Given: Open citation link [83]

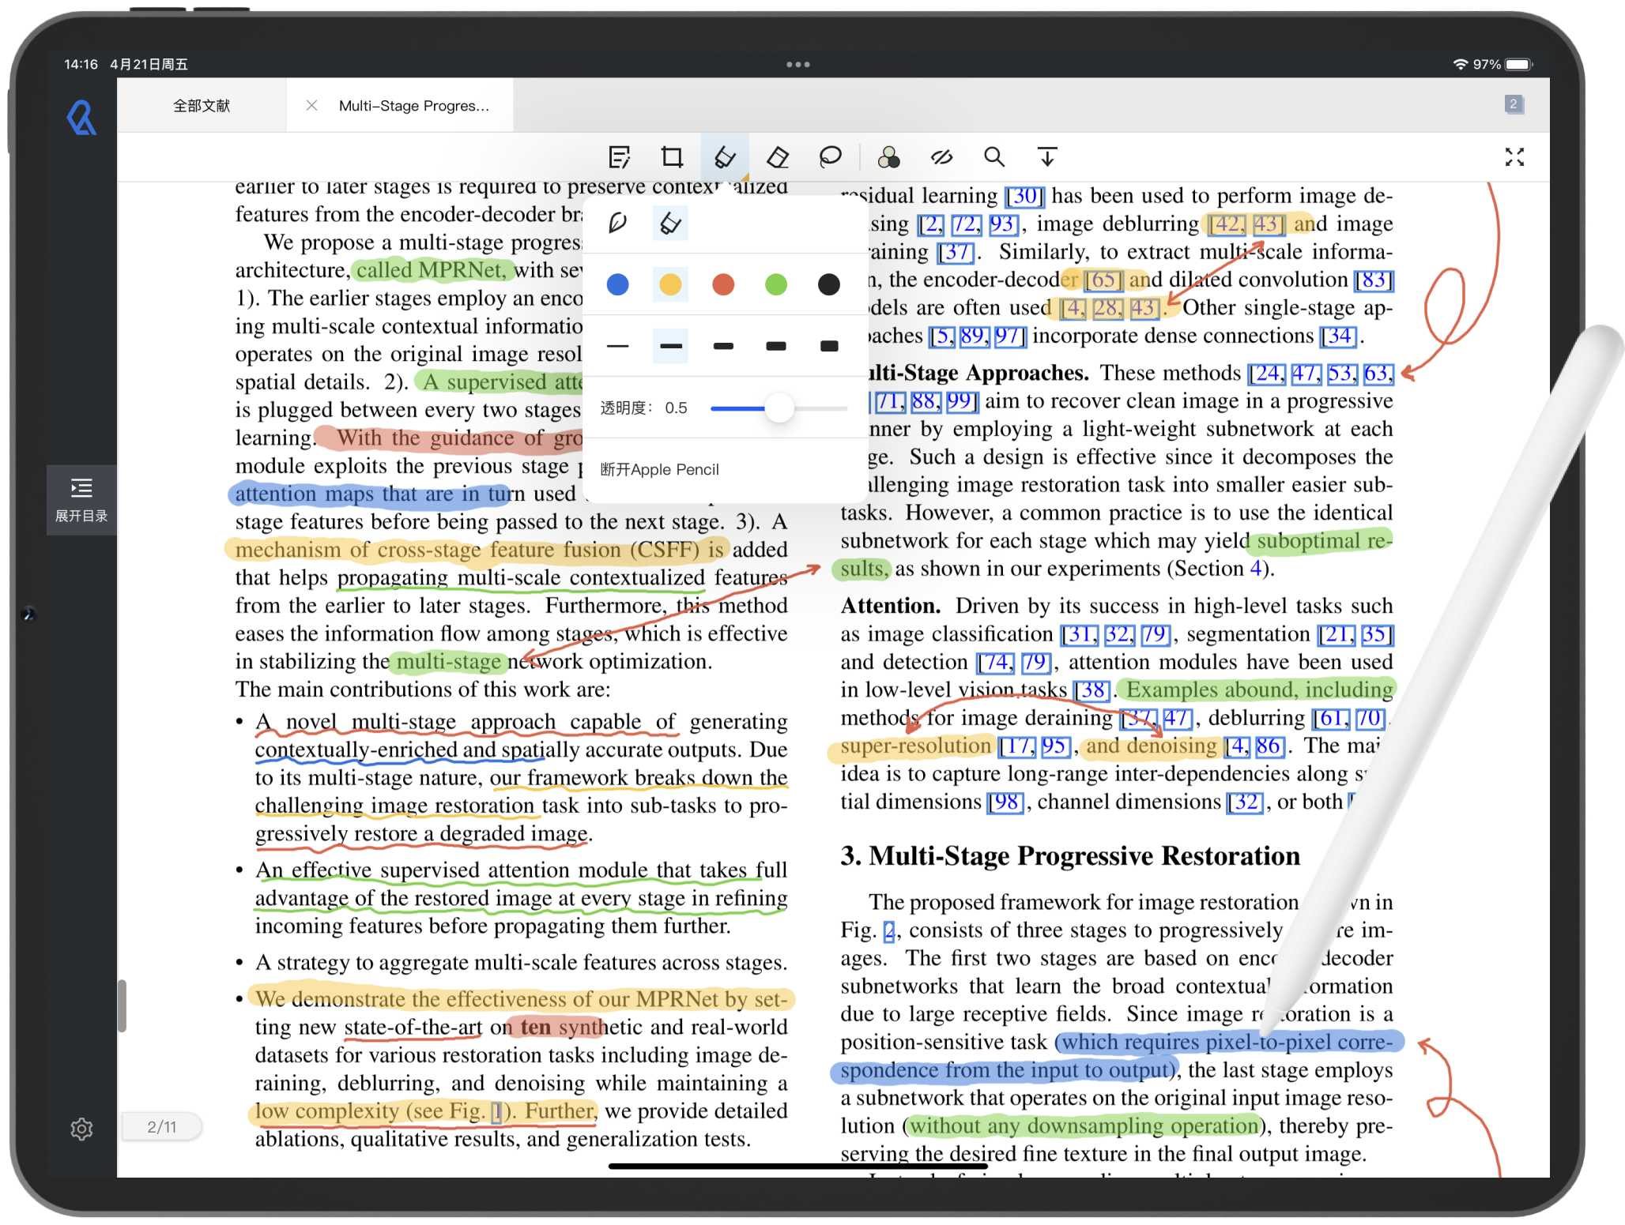Looking at the screenshot, I should click(x=1374, y=280).
